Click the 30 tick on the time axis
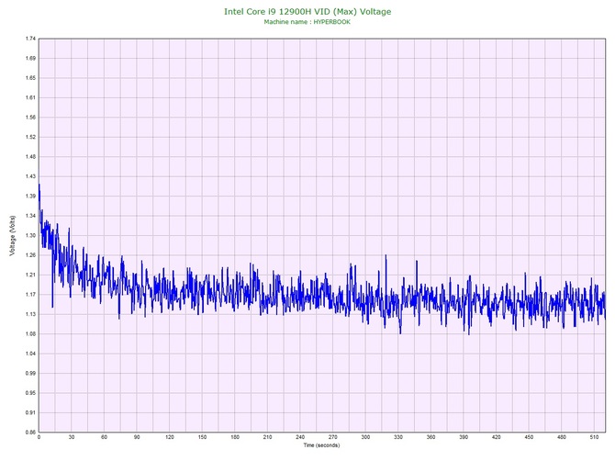The image size is (615, 461). [x=72, y=437]
